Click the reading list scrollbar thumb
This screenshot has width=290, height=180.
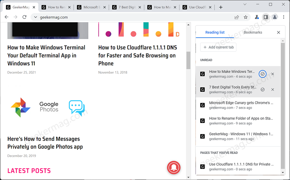282,106
